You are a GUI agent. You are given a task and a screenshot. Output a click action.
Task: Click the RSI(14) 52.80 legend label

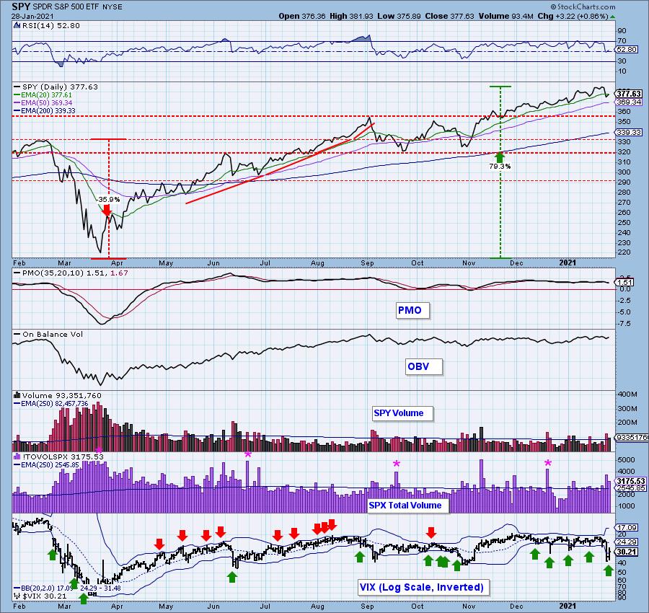(x=50, y=25)
